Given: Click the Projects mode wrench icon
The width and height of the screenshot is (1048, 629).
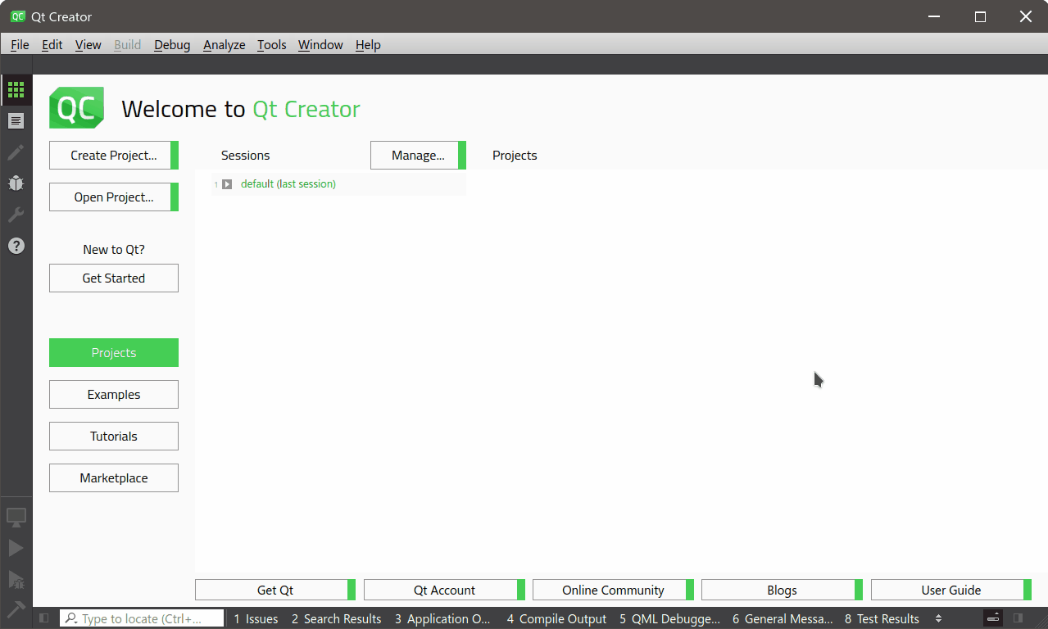Looking at the screenshot, I should coord(16,215).
